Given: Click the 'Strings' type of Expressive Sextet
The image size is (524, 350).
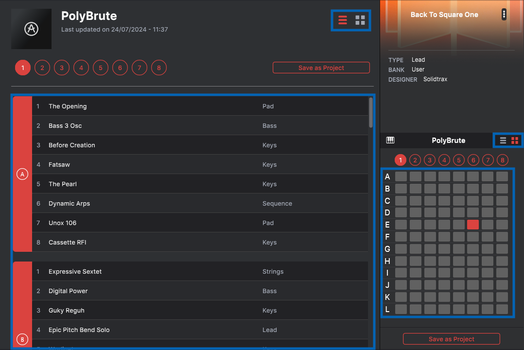Looking at the screenshot, I should [x=273, y=271].
